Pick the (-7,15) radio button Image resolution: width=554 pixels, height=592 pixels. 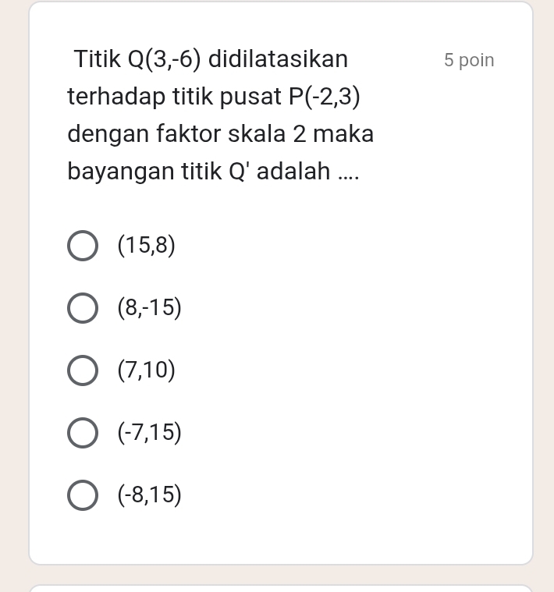tap(83, 433)
